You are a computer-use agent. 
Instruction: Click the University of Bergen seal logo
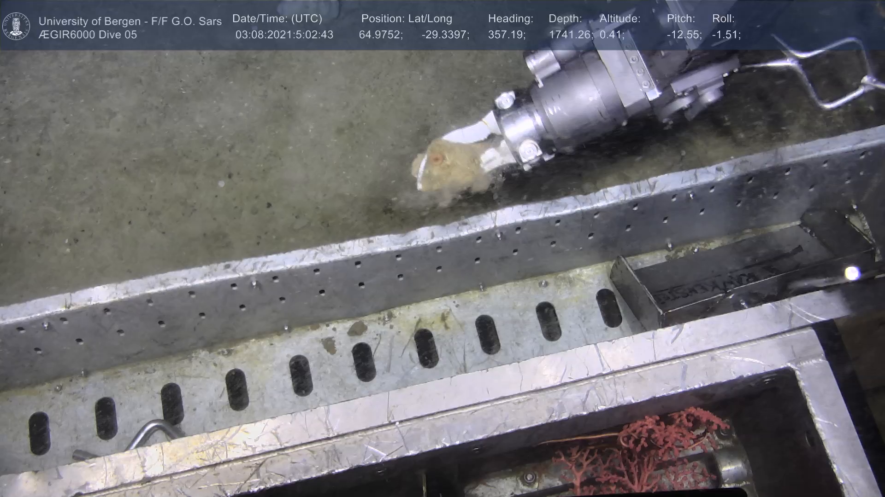17,26
